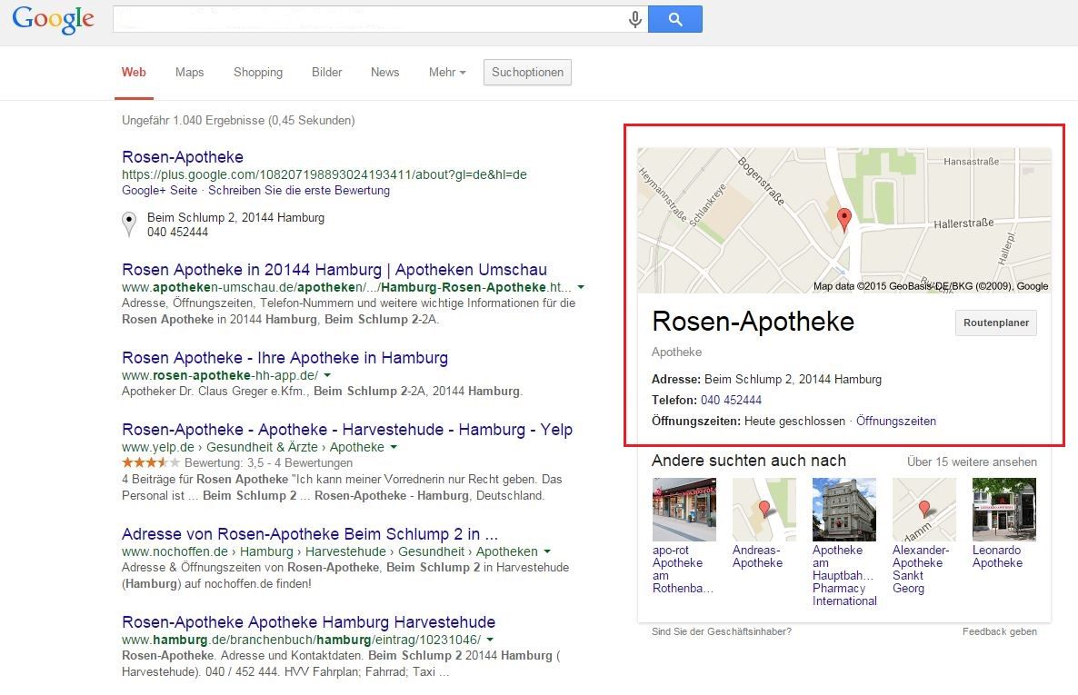
Task: Expand the hamburg.de result options arrow
Action: click(x=490, y=640)
